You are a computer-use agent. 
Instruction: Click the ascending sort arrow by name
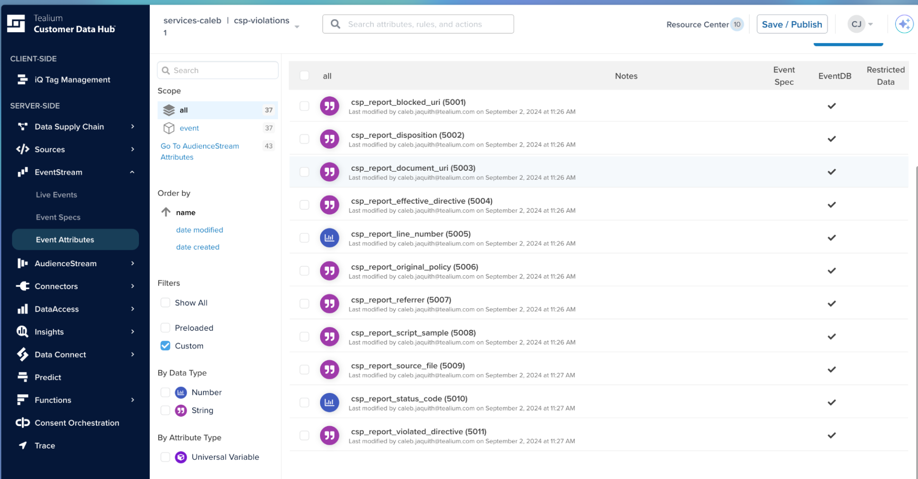coord(166,212)
